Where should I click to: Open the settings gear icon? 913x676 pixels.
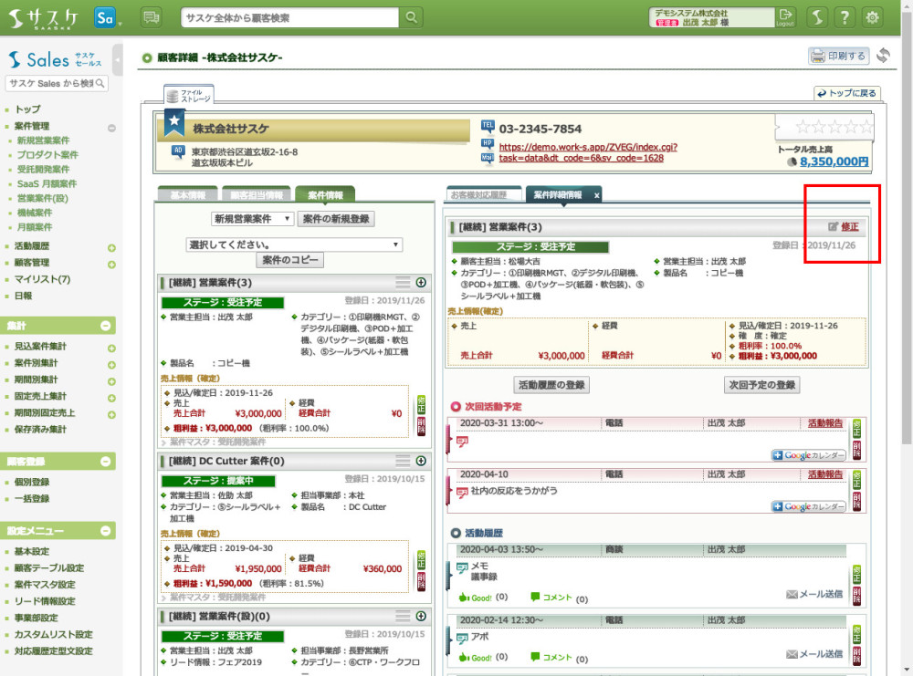pos(873,17)
